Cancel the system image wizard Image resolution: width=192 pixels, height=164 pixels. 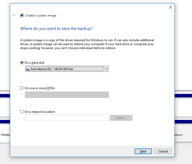pos(163,151)
